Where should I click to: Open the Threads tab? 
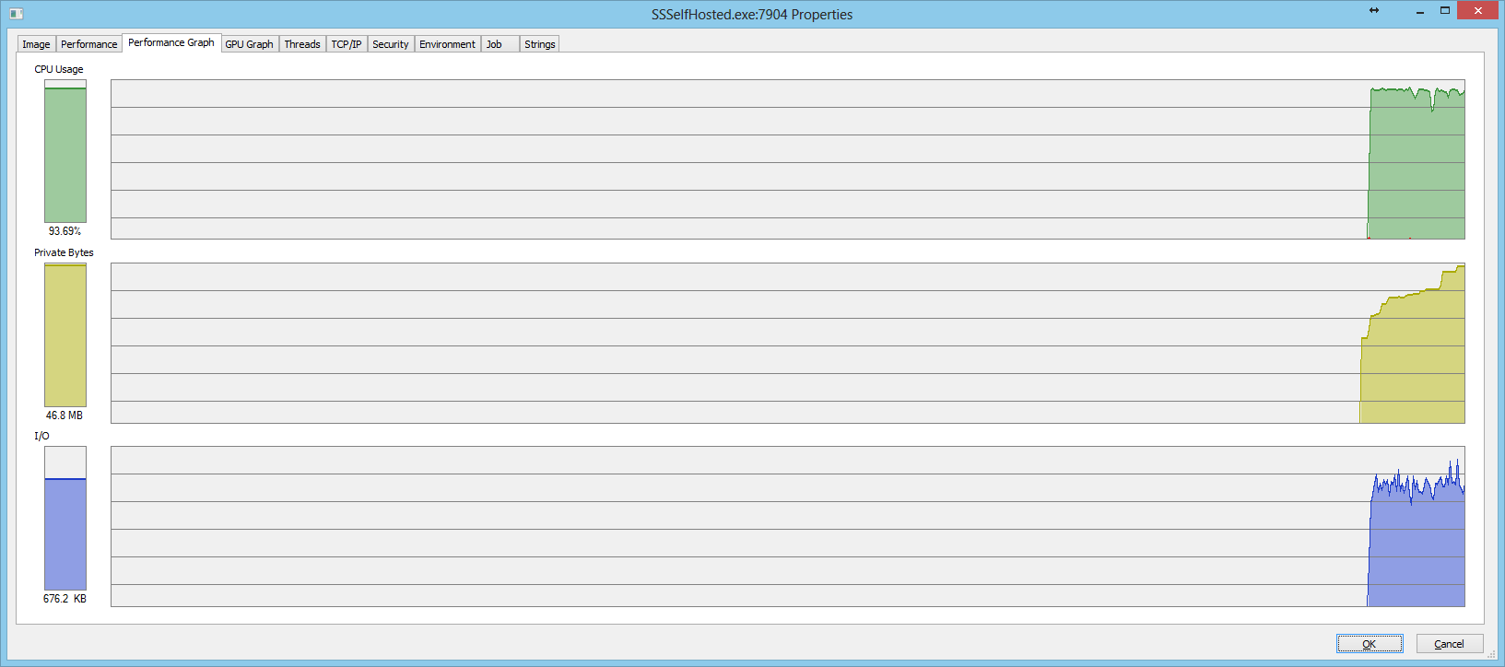301,44
